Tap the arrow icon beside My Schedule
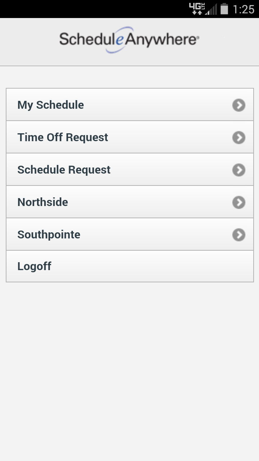This screenshot has width=259, height=461. click(239, 105)
